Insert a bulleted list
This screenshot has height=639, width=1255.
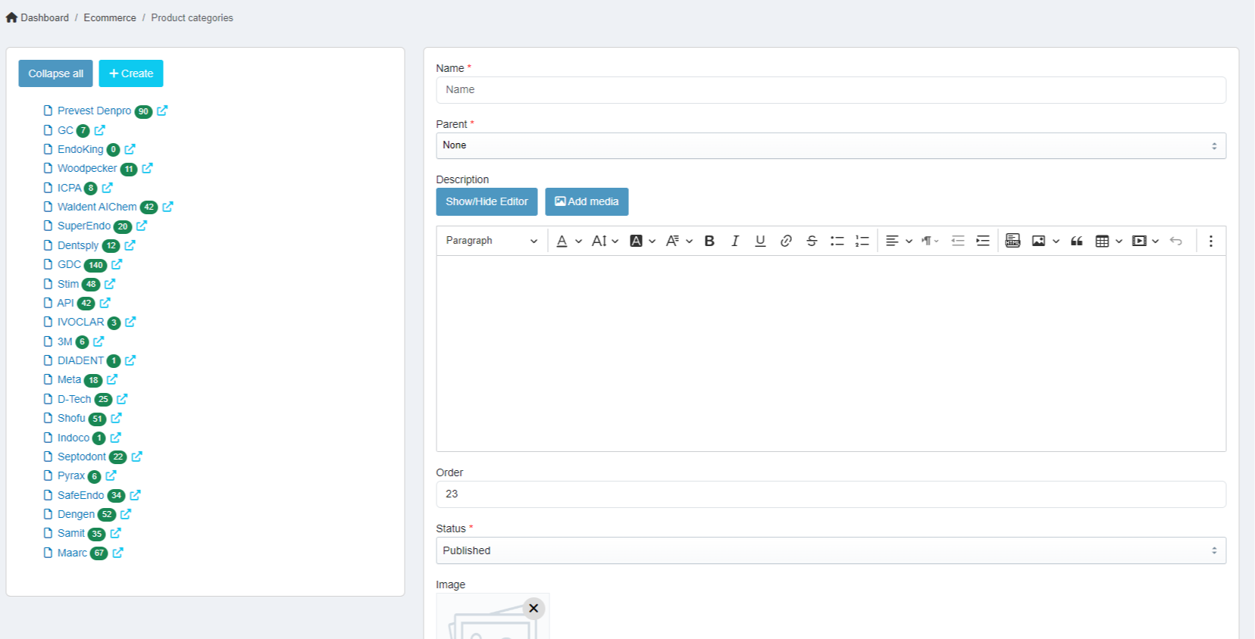[837, 241]
